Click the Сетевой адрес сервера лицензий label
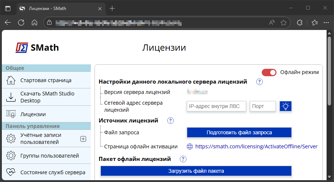This screenshot has height=182, width=334. coord(133,106)
